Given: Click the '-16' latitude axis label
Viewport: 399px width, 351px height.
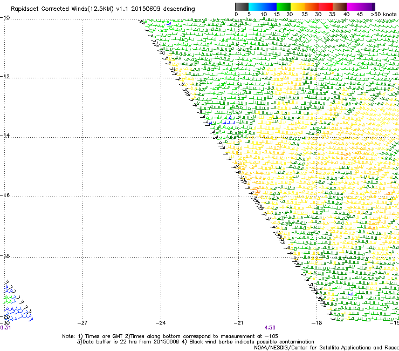Looking at the screenshot, I should 5,195.
